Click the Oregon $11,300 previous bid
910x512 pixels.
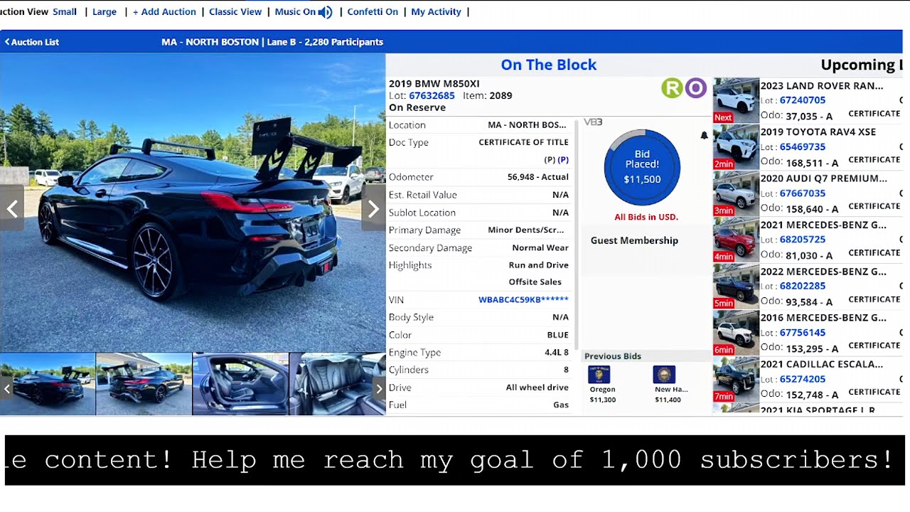coord(602,400)
